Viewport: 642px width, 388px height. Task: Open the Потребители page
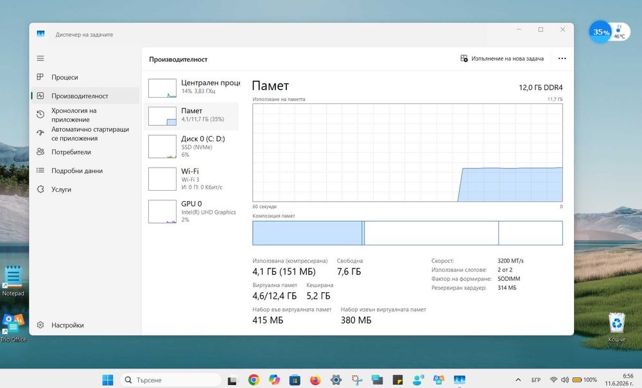[x=85, y=152]
